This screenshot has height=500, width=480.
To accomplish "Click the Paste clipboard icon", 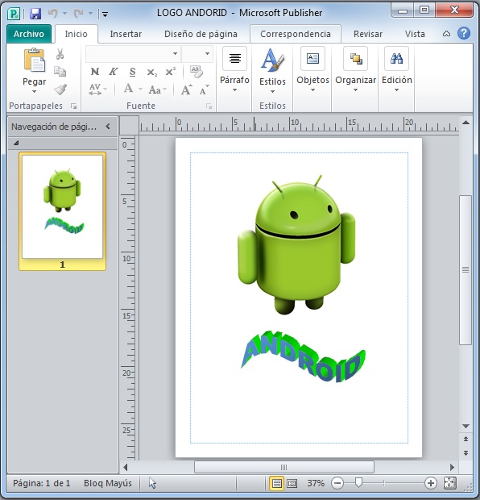I will [x=35, y=60].
